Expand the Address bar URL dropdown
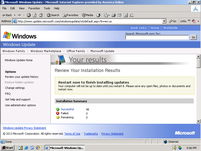This screenshot has width=201, height=151. [164, 21]
